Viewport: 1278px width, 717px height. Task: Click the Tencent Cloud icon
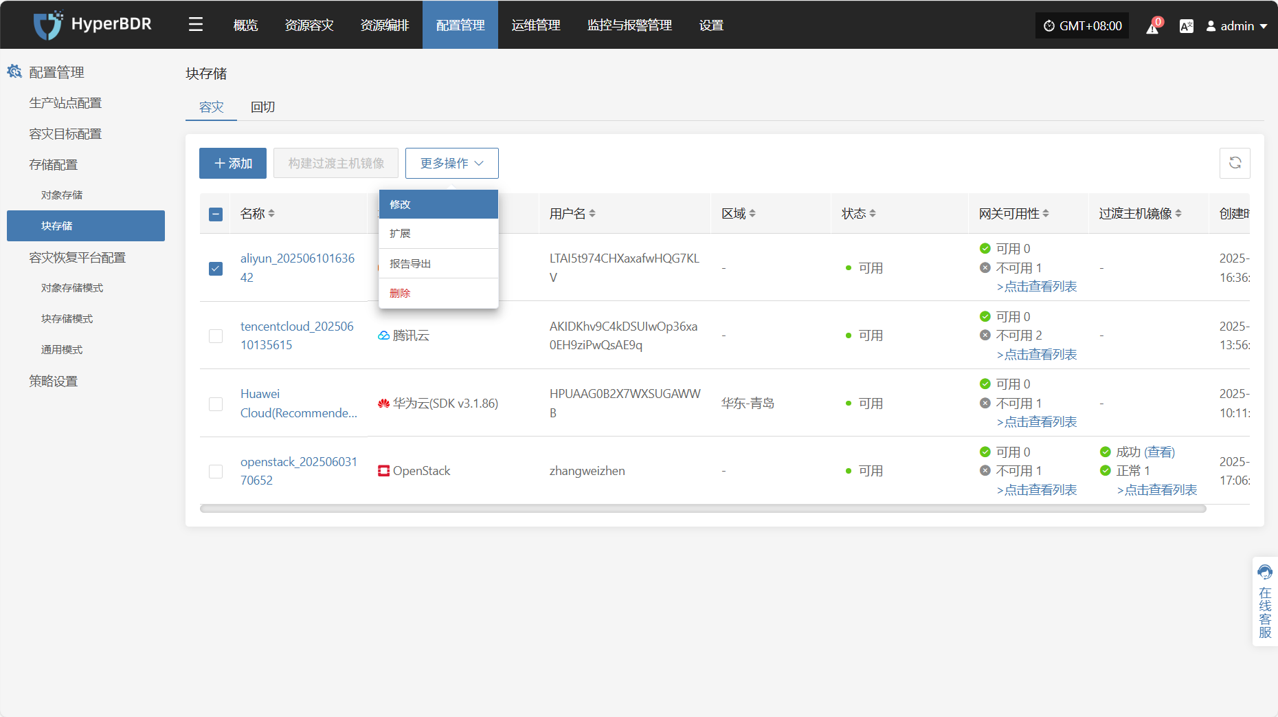(x=384, y=335)
